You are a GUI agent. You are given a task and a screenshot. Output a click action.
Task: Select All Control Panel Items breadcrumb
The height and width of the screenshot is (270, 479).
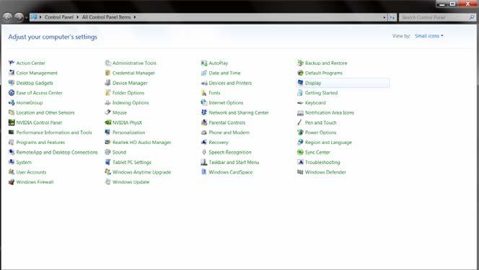(106, 17)
